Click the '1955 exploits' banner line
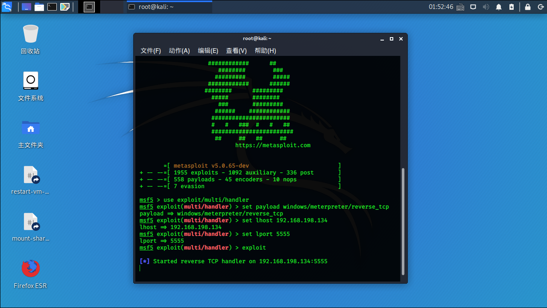547x308 pixels. 240,173
